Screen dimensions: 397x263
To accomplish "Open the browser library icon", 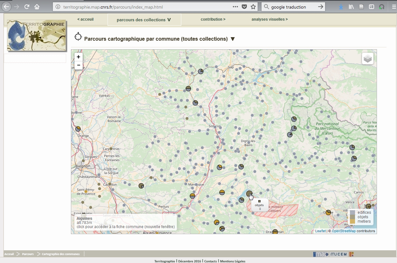I will (351, 7).
